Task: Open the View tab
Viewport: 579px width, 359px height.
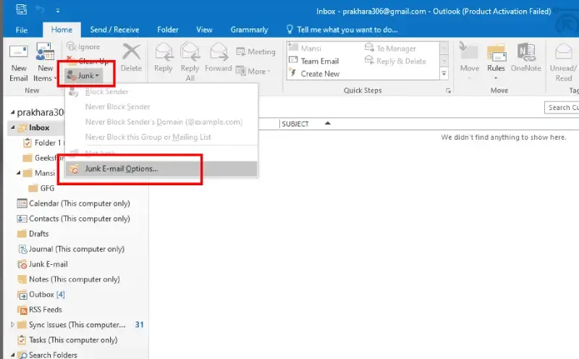Action: [x=204, y=30]
